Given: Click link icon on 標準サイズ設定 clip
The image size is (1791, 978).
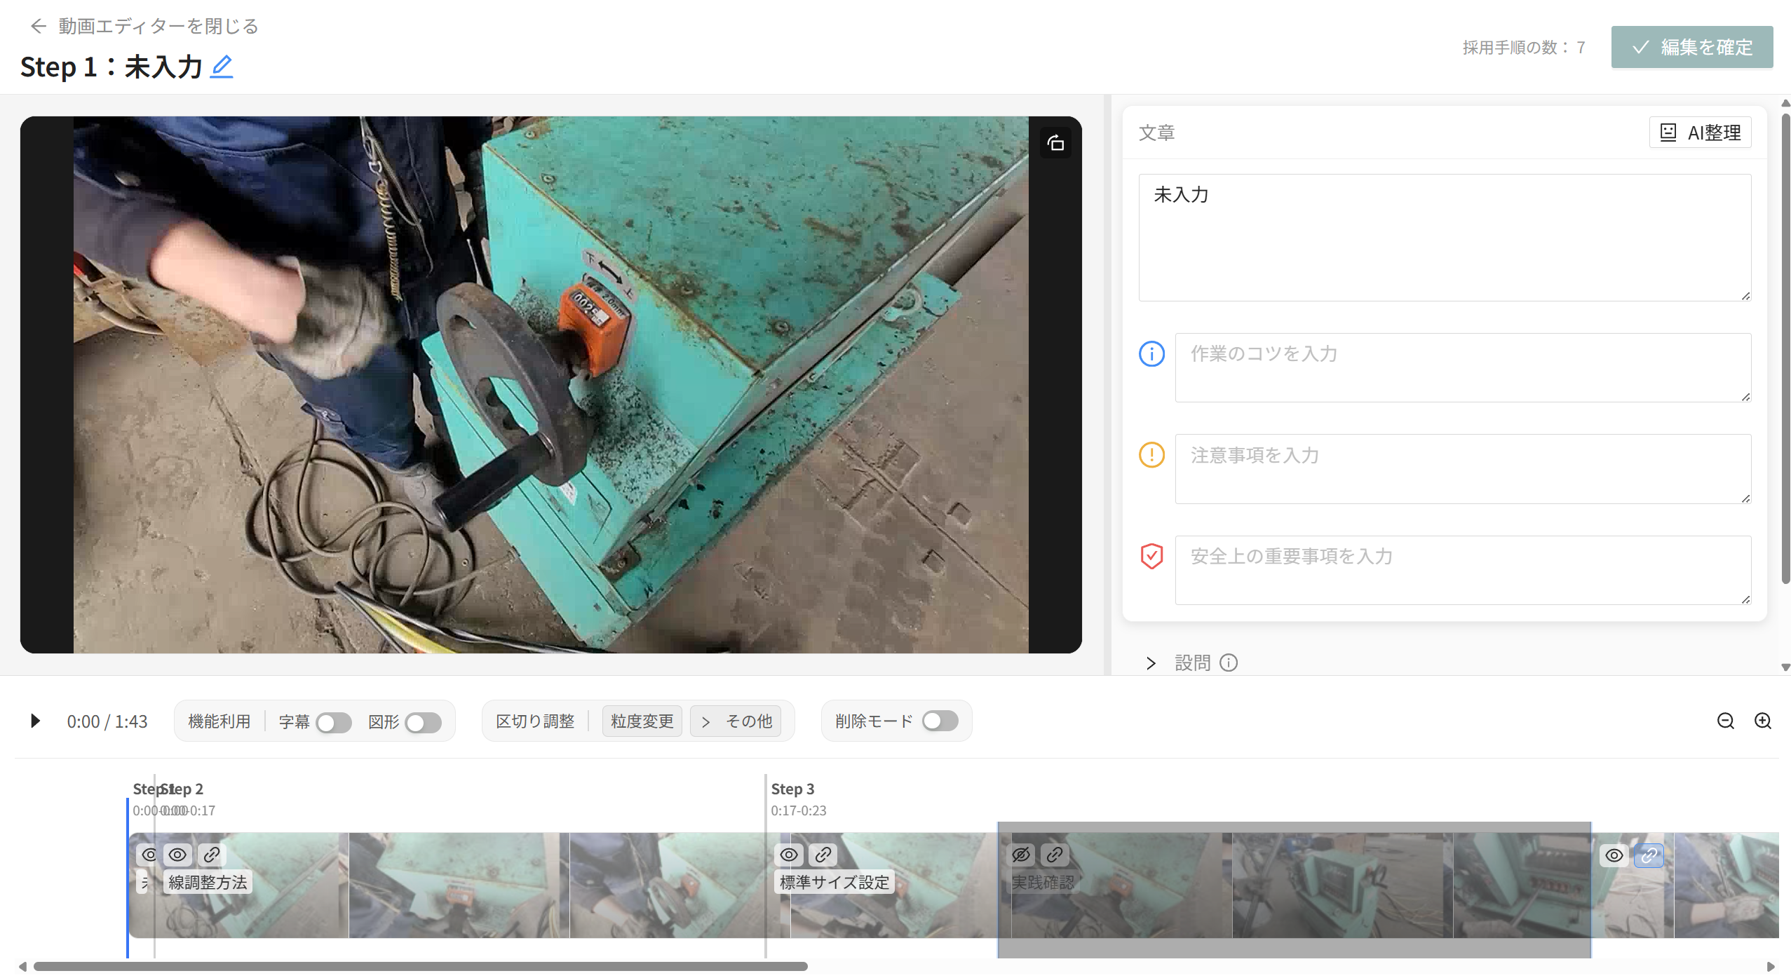Looking at the screenshot, I should pyautogui.click(x=823, y=855).
